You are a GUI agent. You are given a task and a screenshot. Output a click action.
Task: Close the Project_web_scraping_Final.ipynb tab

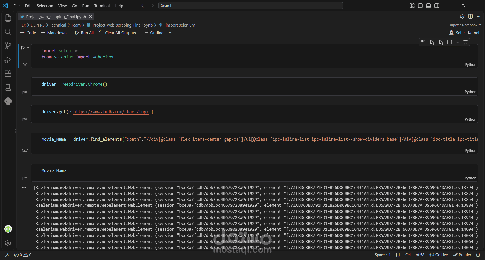click(90, 16)
